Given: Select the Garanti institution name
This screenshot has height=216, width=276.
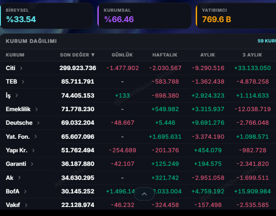Looking at the screenshot, I should pyautogui.click(x=16, y=164).
